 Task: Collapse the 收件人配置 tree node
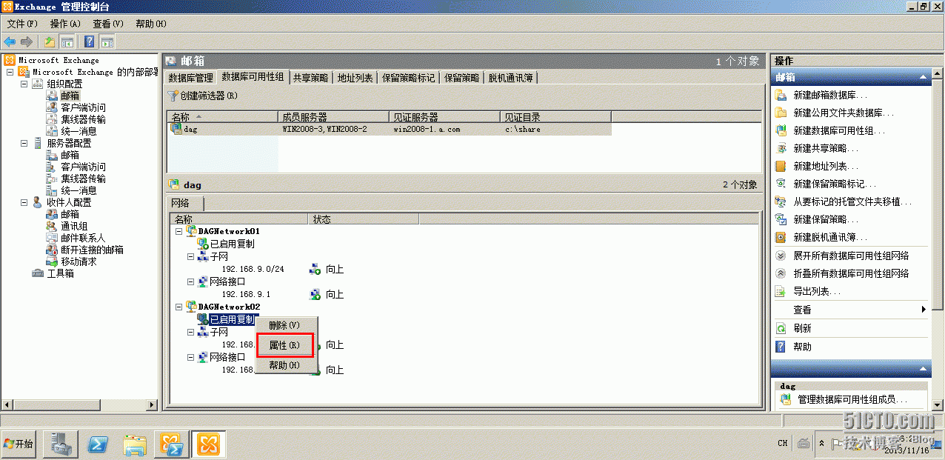click(24, 202)
